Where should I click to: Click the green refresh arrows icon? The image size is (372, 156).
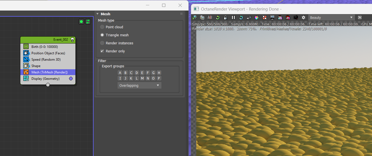tap(88, 21)
